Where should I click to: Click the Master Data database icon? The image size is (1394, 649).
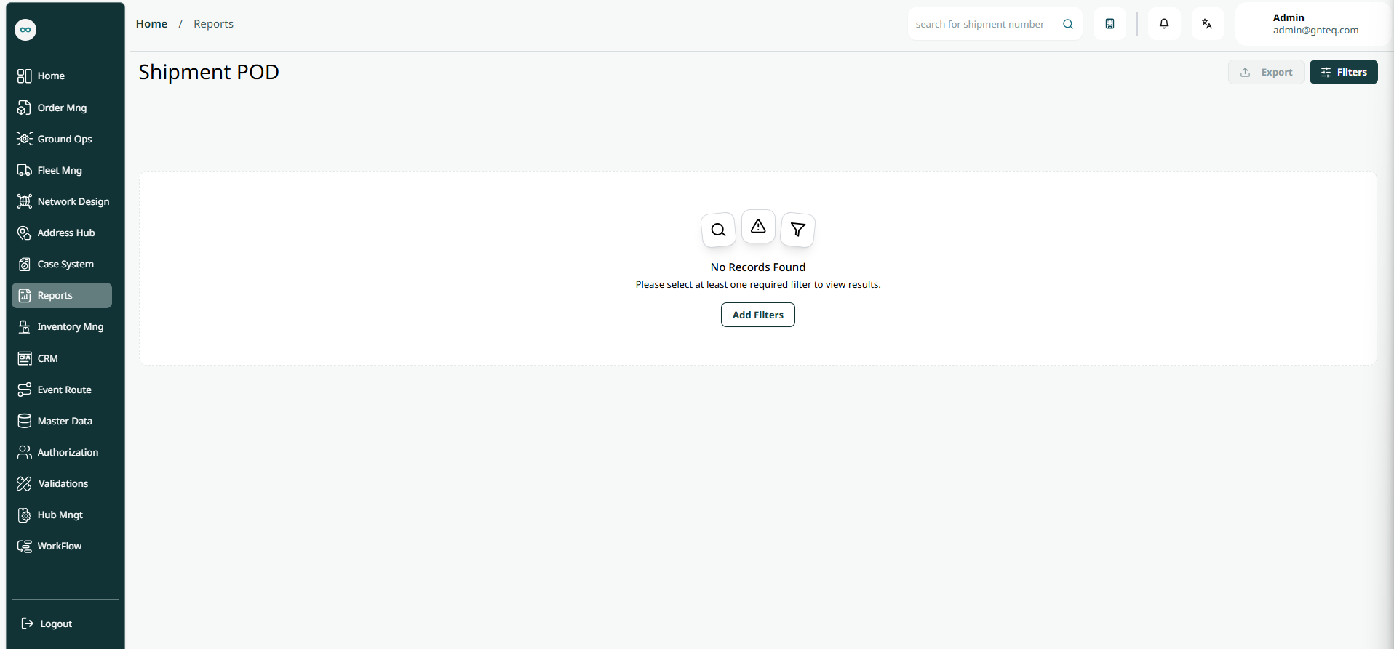24,421
